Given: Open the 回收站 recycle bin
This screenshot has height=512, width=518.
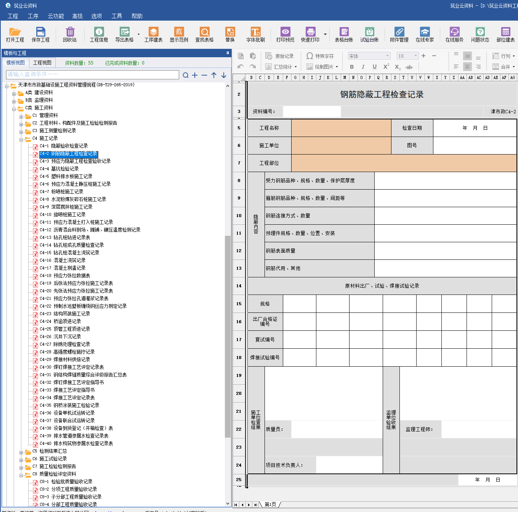Looking at the screenshot, I should click(x=70, y=34).
